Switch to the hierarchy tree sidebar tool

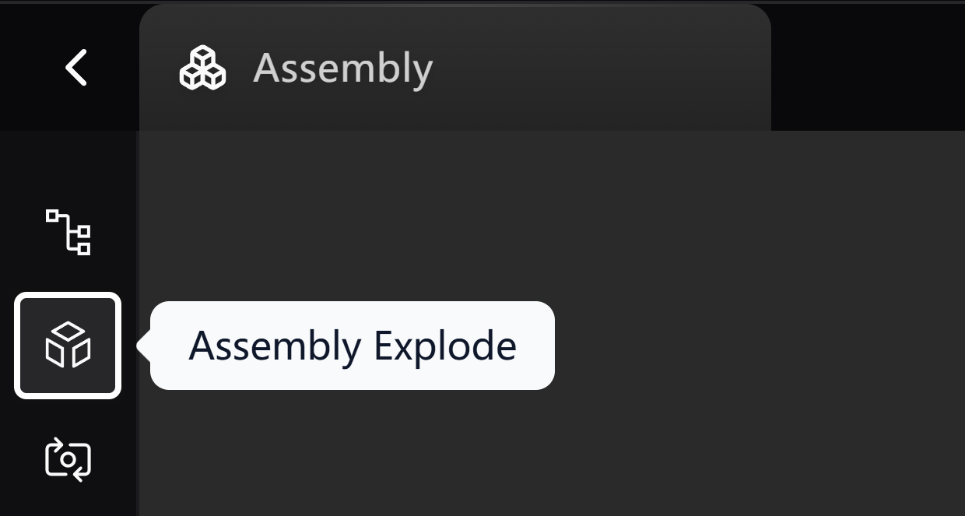click(68, 232)
